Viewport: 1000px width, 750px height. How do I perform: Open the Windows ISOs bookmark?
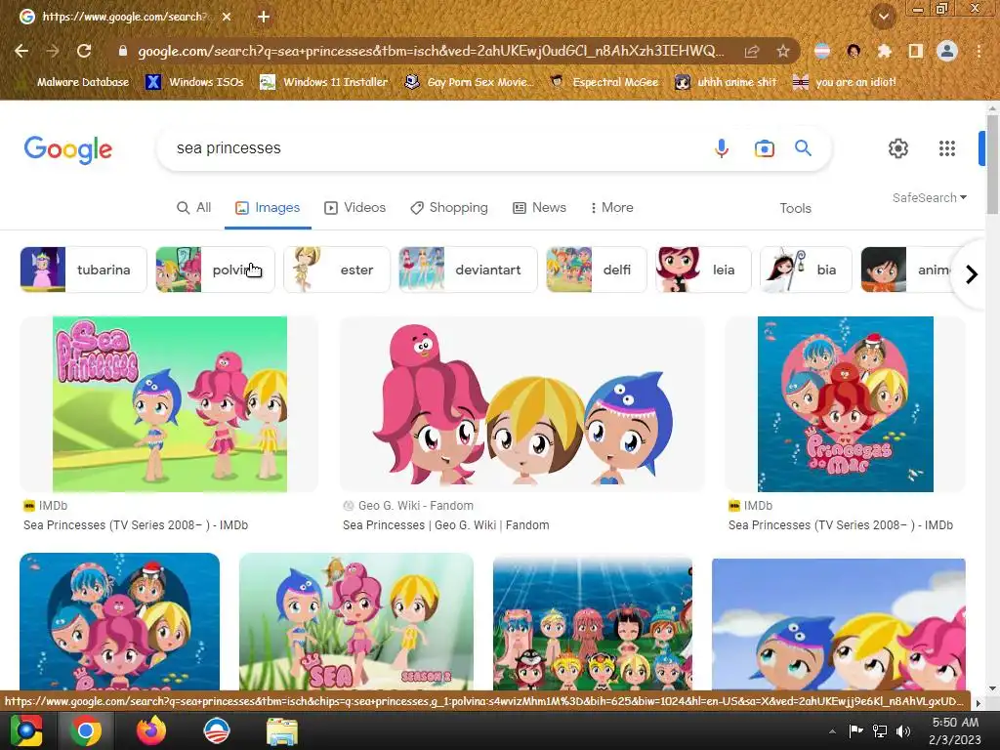coord(195,82)
